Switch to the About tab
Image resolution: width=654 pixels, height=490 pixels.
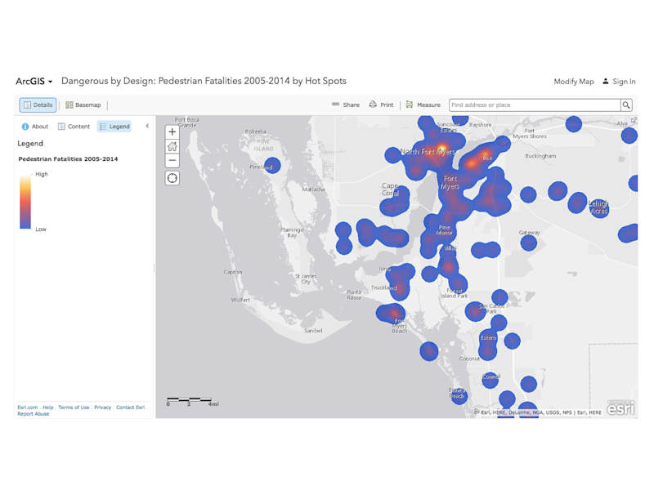click(x=35, y=127)
